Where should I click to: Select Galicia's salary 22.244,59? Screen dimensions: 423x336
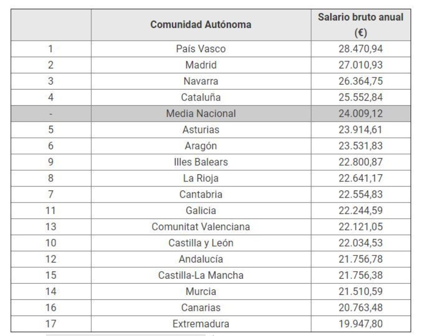click(361, 211)
